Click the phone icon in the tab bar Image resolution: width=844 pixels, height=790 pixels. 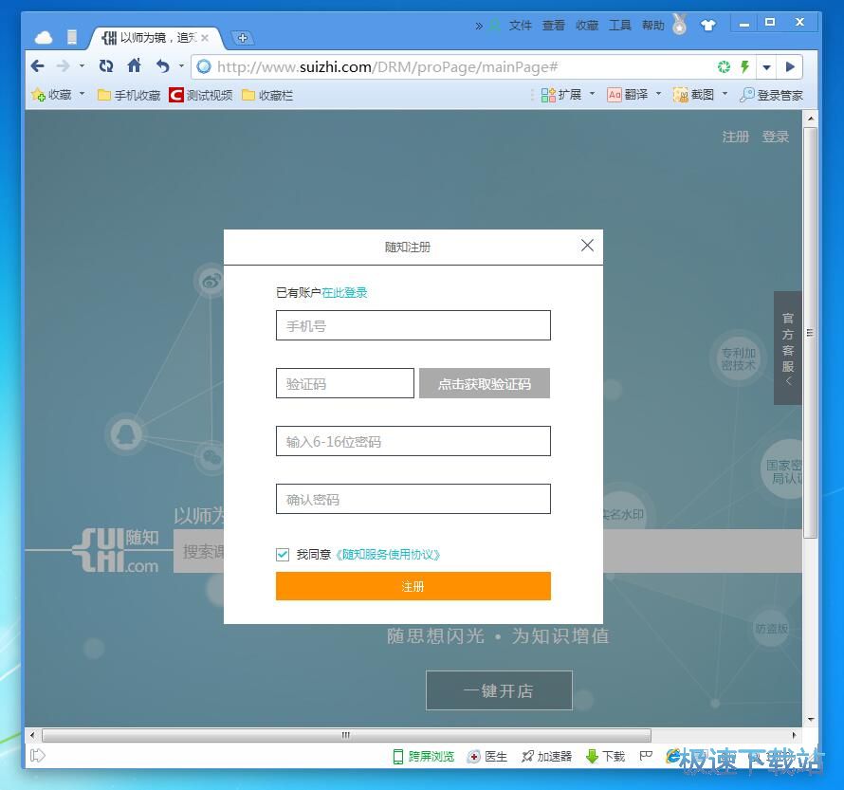[x=71, y=37]
